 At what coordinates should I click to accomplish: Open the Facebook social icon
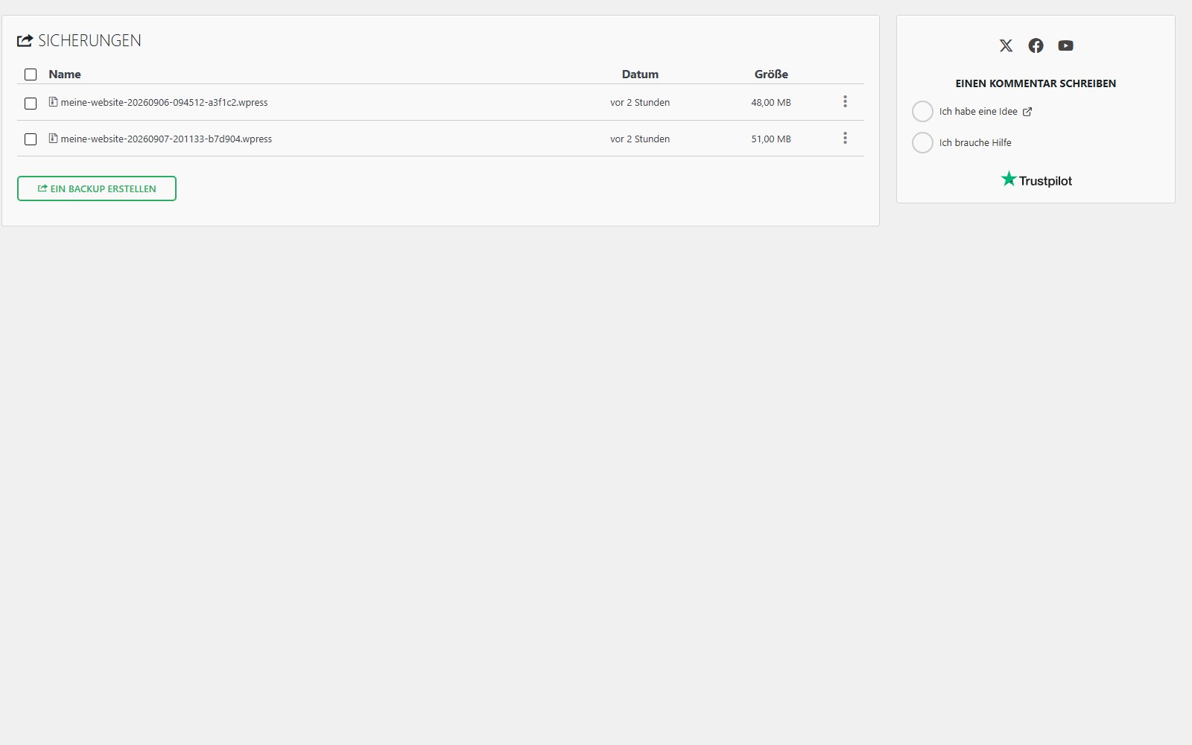coord(1036,45)
